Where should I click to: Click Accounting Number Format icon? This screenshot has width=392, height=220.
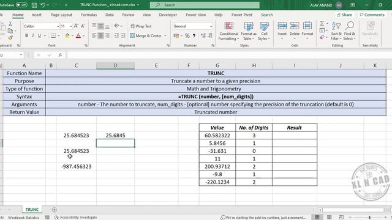pyautogui.click(x=176, y=36)
